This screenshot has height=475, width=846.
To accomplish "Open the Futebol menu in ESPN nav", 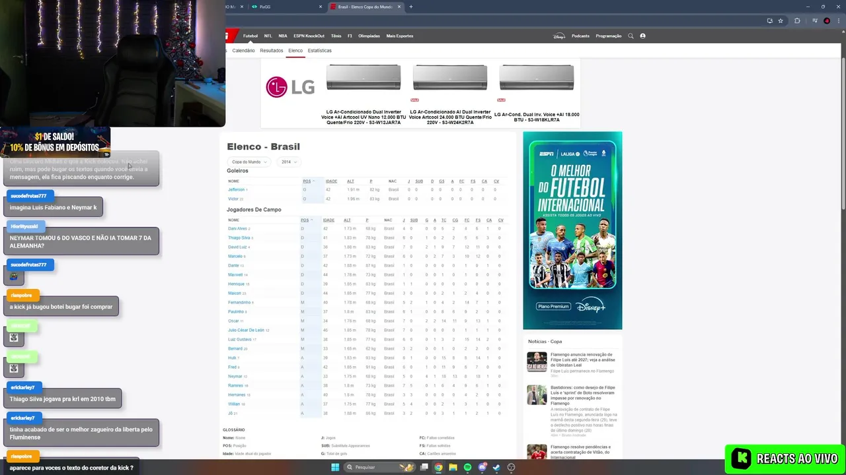I will 250,36.
